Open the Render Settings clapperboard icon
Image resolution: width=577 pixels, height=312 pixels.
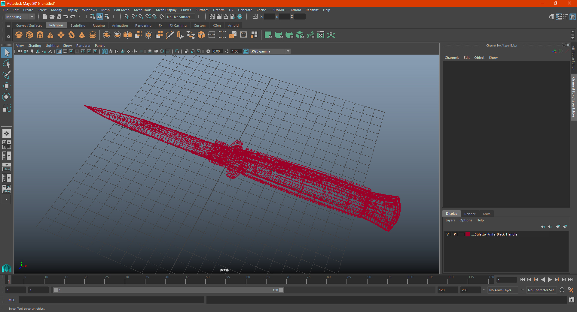233,17
